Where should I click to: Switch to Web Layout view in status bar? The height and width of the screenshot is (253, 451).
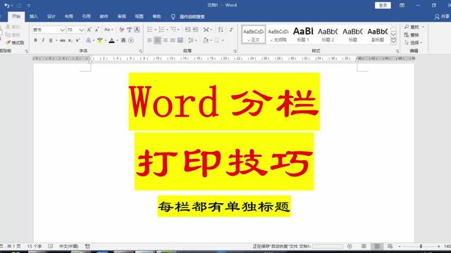point(390,246)
